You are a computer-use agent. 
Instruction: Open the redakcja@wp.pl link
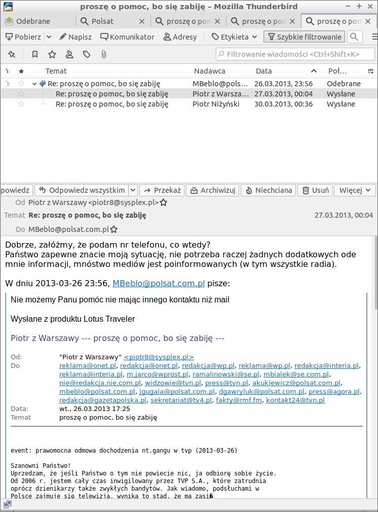coord(208,365)
